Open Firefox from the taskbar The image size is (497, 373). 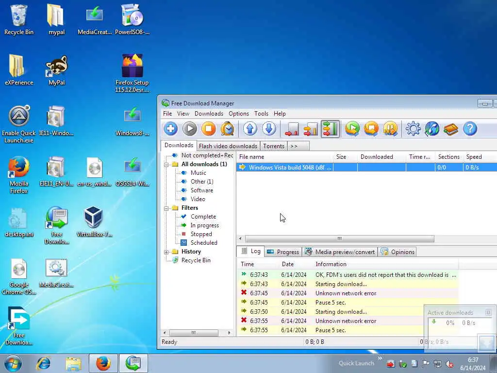(x=103, y=363)
